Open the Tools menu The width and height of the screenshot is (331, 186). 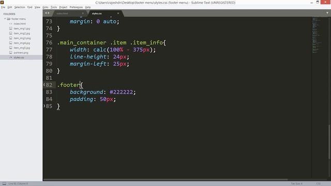point(54,7)
